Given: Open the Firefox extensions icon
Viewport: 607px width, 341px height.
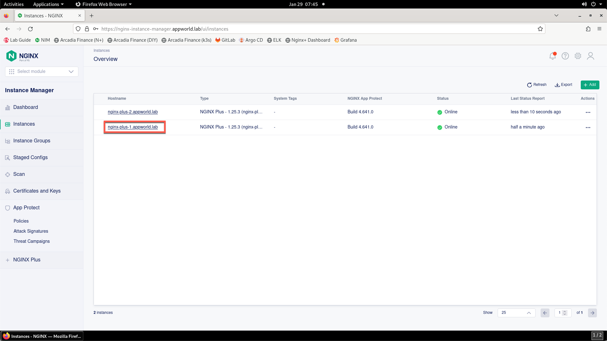Looking at the screenshot, I should pyautogui.click(x=588, y=29).
